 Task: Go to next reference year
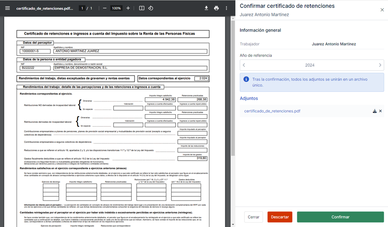(380, 65)
